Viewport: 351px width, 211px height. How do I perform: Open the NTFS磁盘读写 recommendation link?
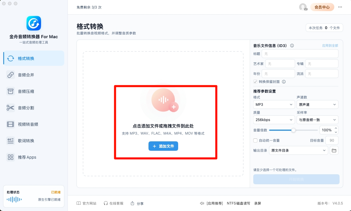[238, 203]
